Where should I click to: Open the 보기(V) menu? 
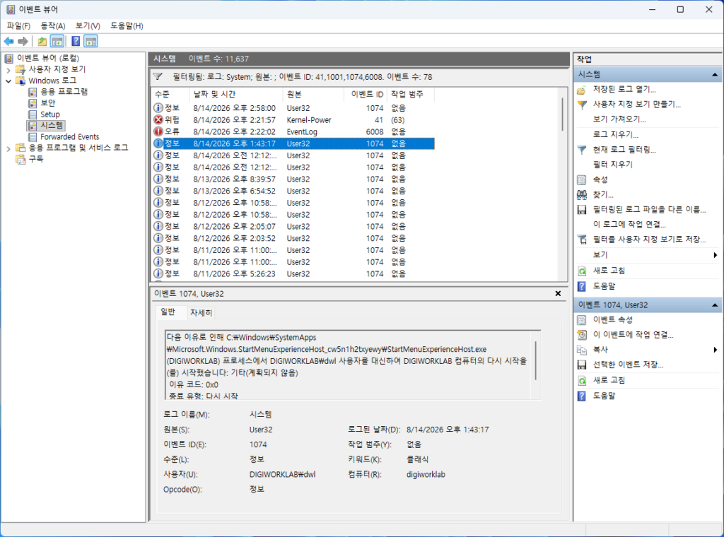coord(88,26)
